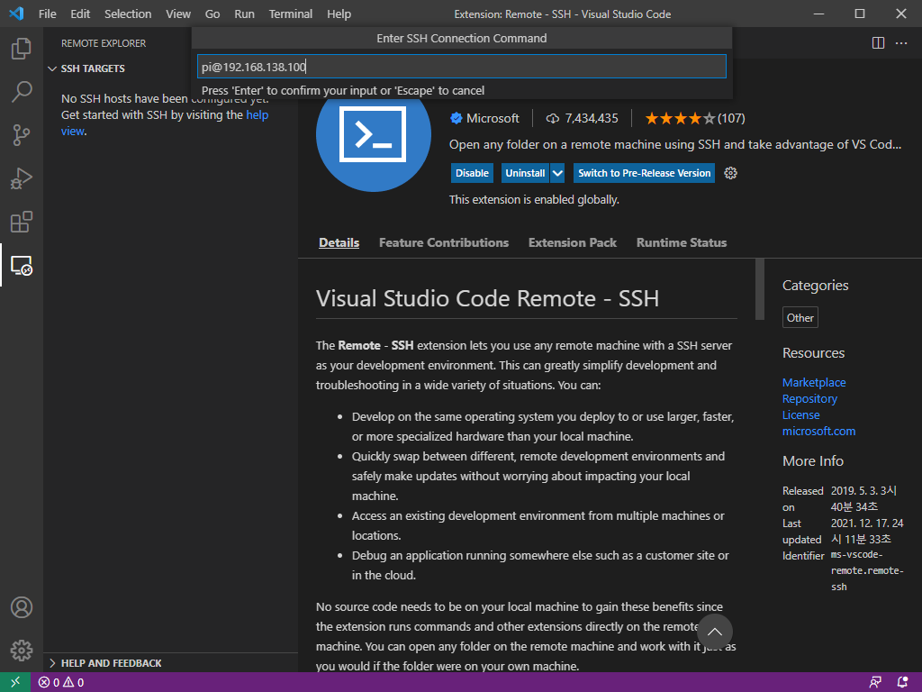Open the Accounts icon
This screenshot has height=692, width=922.
(22, 607)
